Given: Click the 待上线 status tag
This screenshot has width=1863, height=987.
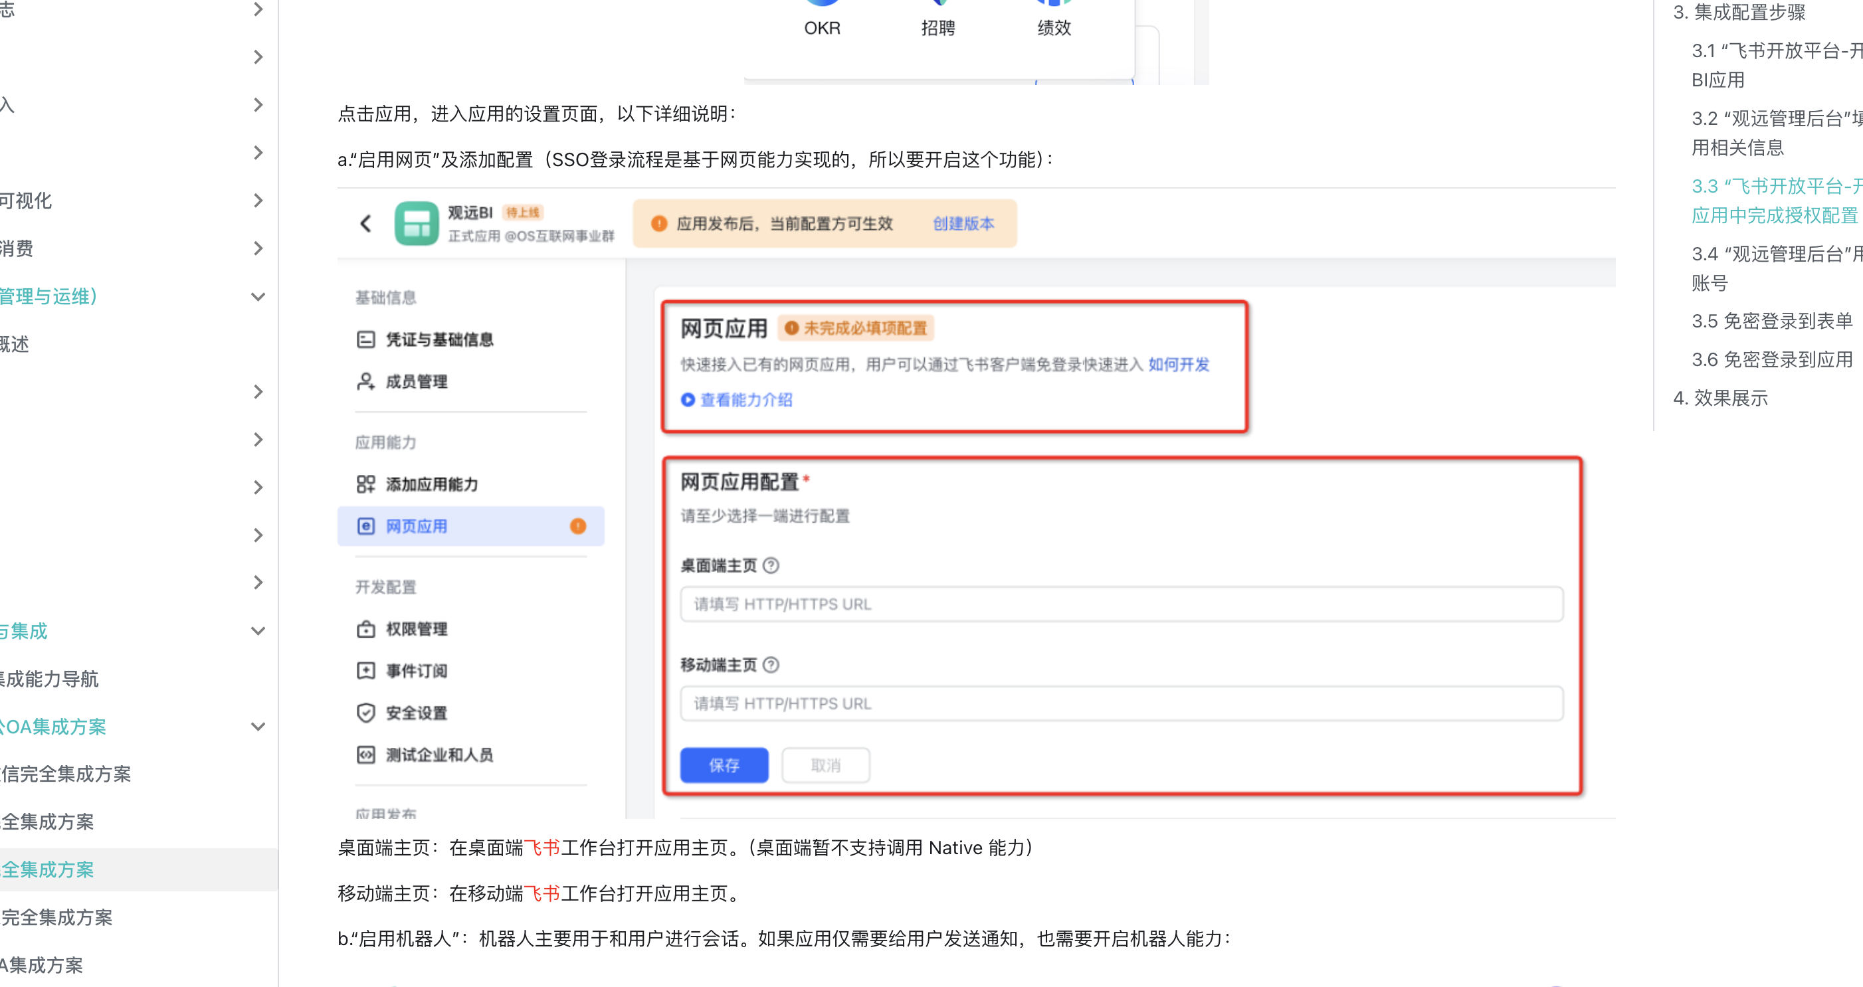Looking at the screenshot, I should point(522,212).
